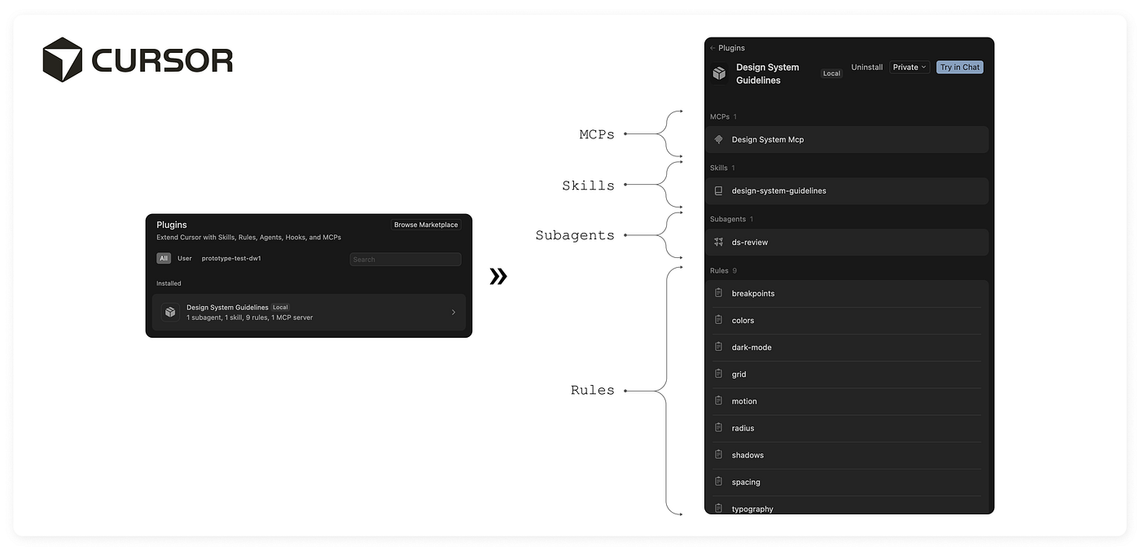The image size is (1140, 551).
Task: Click the plugin cube icon in detail header
Action: (719, 73)
